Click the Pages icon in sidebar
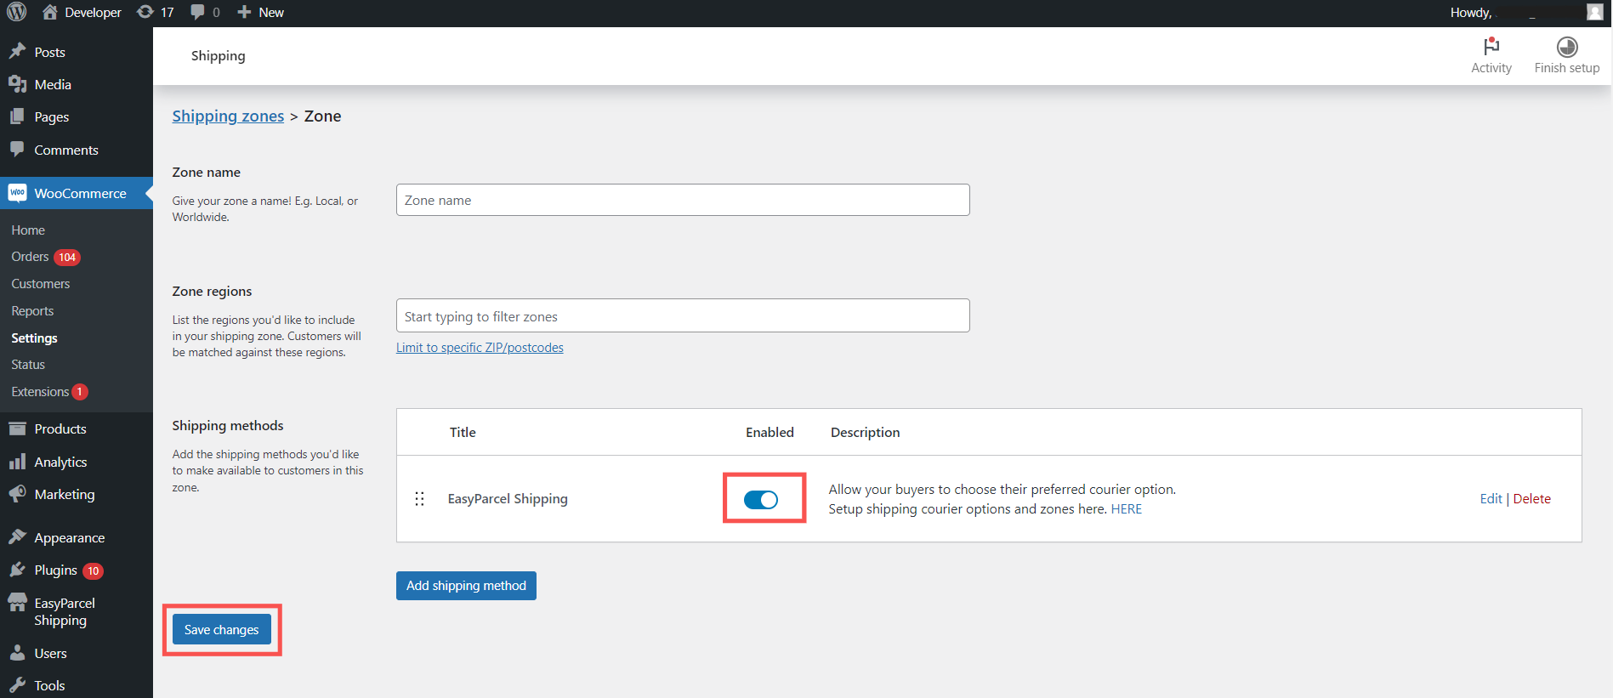The height and width of the screenshot is (698, 1613). coord(17,116)
